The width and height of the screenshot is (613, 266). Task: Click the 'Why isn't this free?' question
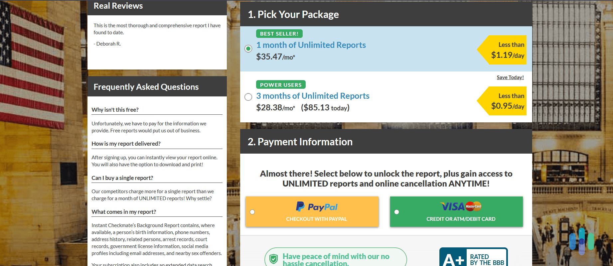pos(115,110)
